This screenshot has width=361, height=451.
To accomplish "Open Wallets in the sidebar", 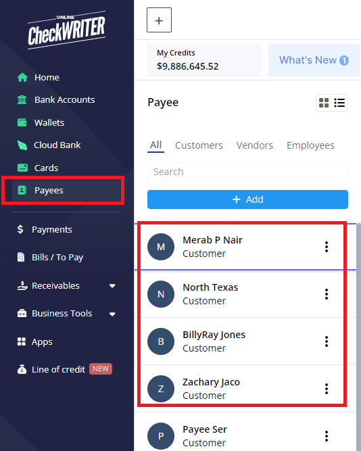I will [x=41, y=122].
